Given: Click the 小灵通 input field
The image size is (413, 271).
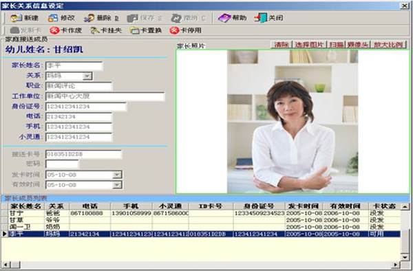Looking at the screenshot, I should tap(78, 138).
